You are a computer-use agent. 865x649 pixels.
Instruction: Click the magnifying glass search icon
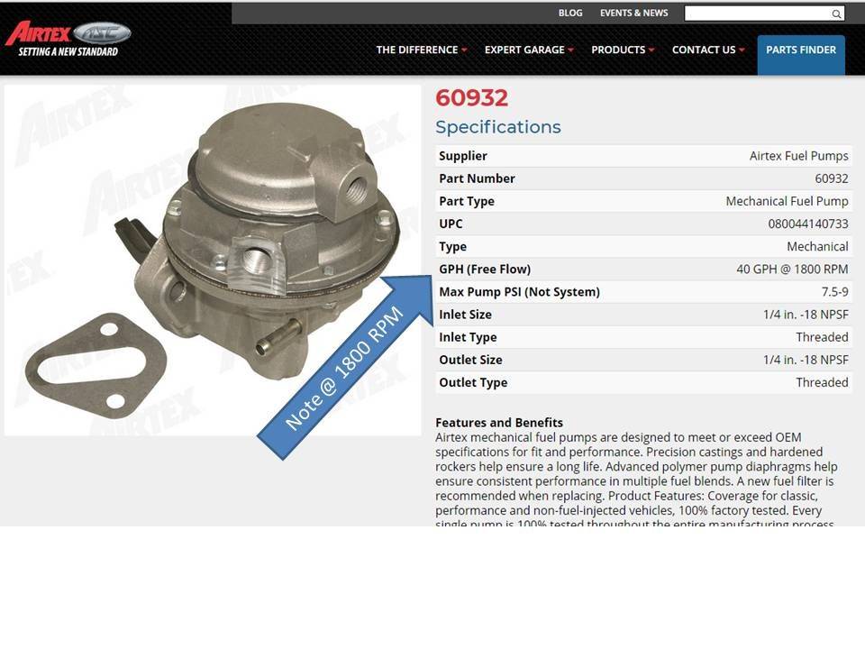click(836, 14)
